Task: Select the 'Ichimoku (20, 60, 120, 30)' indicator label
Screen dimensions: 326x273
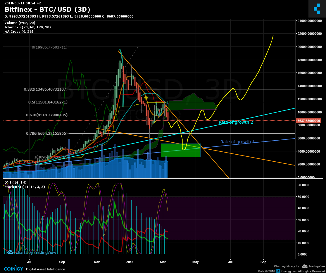Action: [x=28, y=27]
